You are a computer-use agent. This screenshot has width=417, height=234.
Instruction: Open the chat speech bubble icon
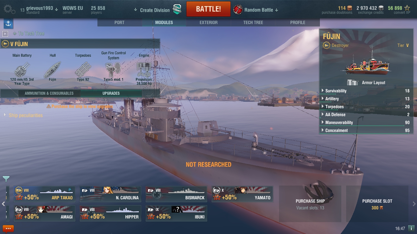point(8,229)
